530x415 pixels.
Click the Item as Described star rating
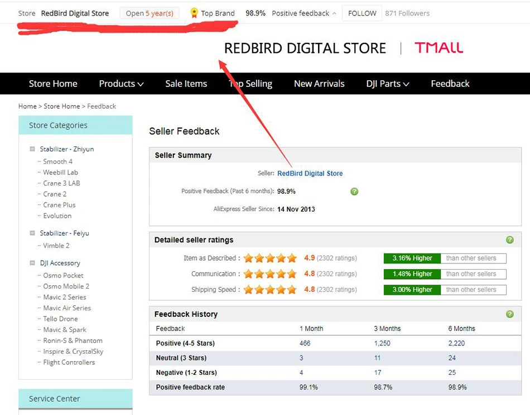point(270,258)
